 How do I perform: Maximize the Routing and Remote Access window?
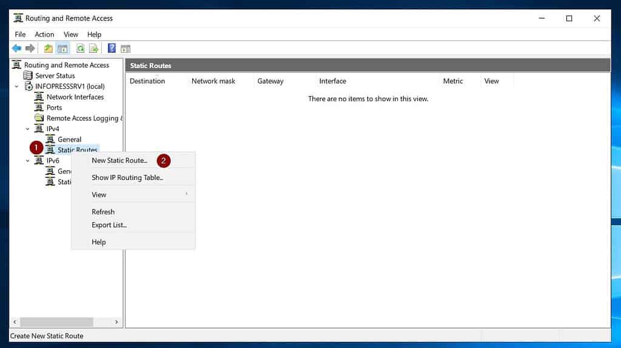(x=569, y=18)
